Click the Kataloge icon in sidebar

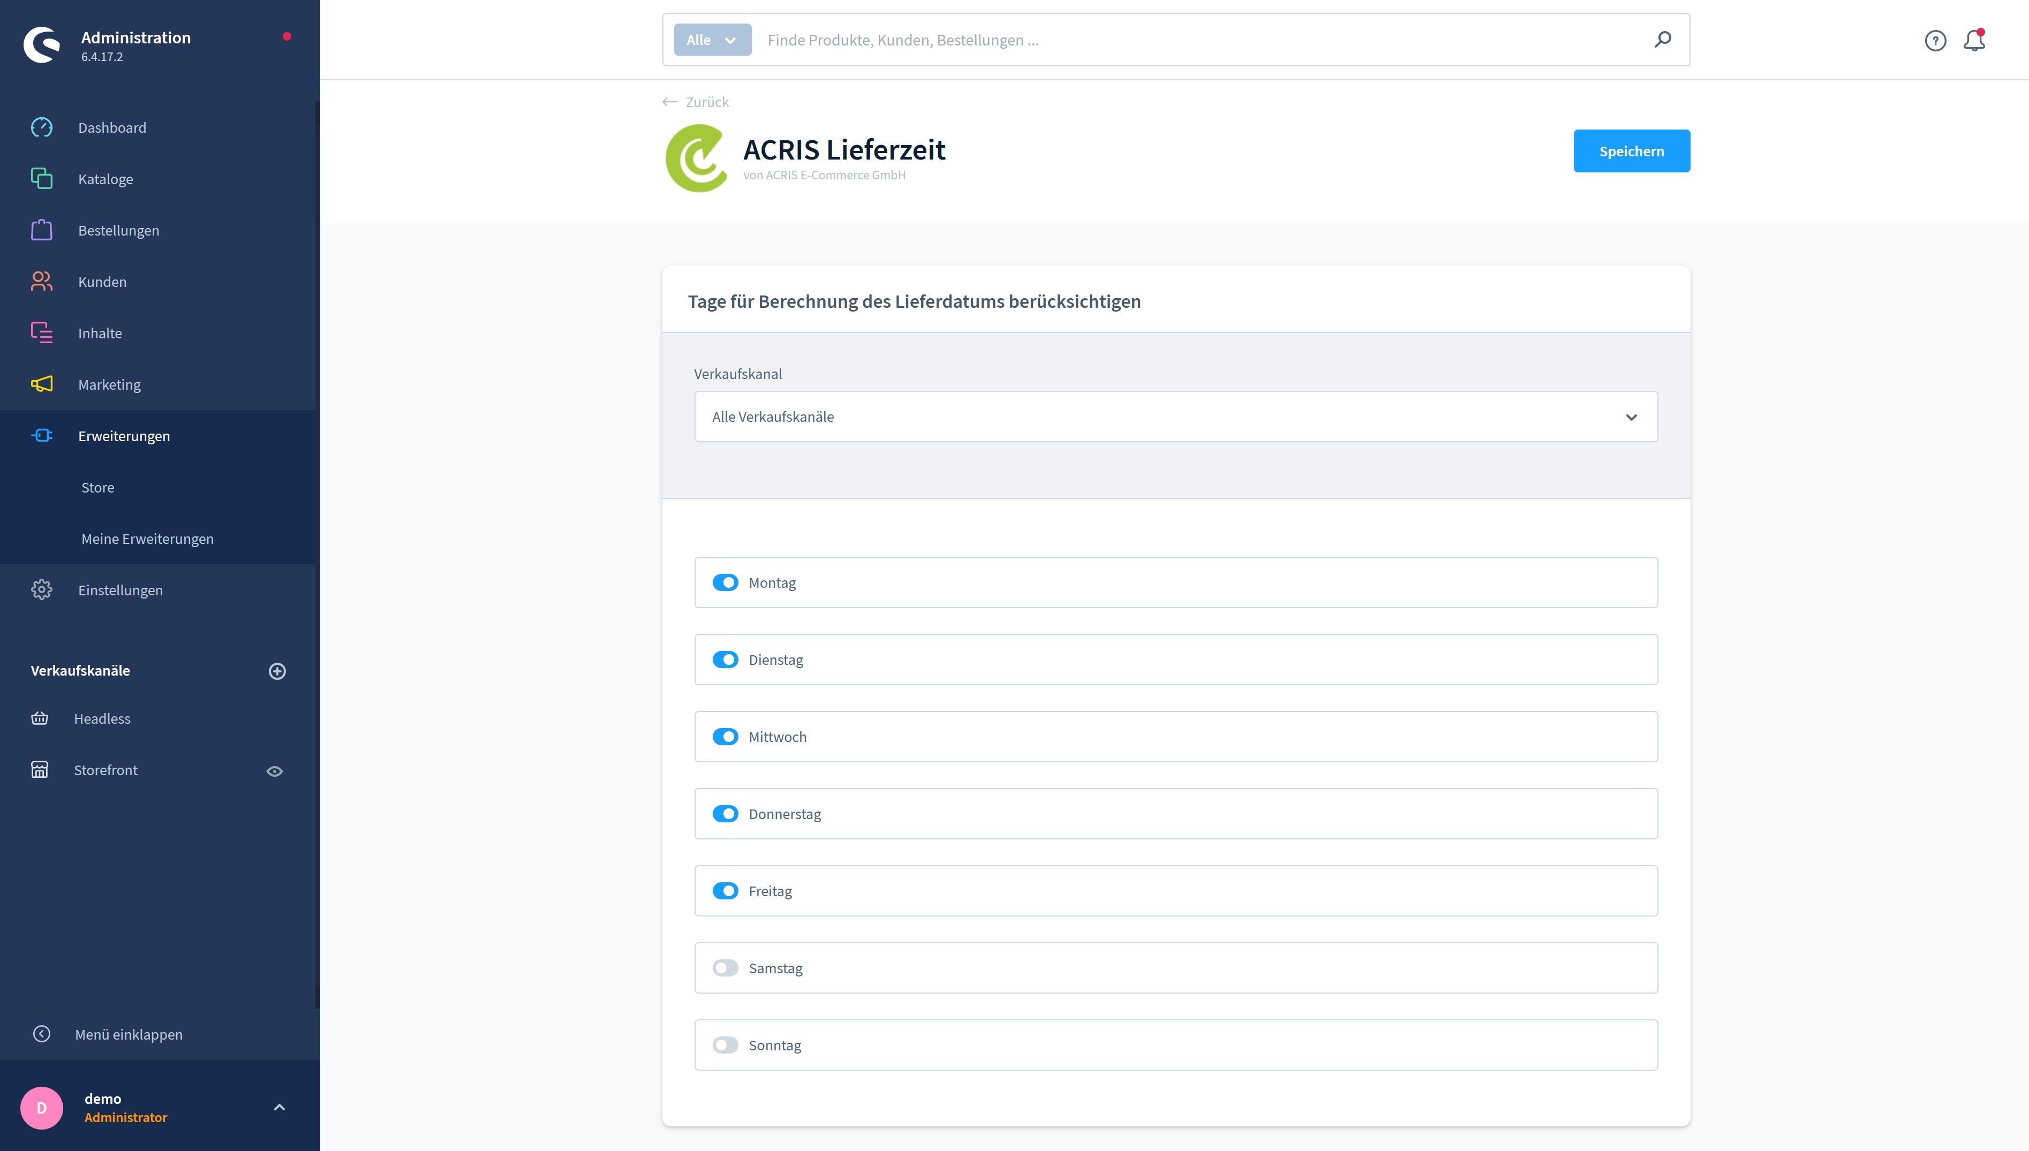tap(41, 179)
